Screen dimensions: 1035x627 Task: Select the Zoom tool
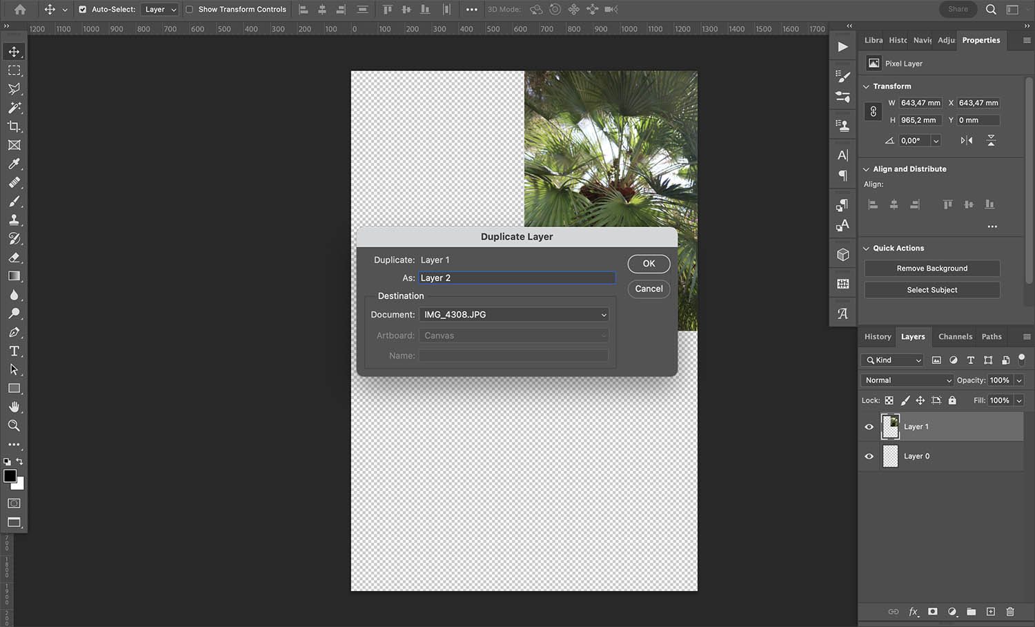14,426
